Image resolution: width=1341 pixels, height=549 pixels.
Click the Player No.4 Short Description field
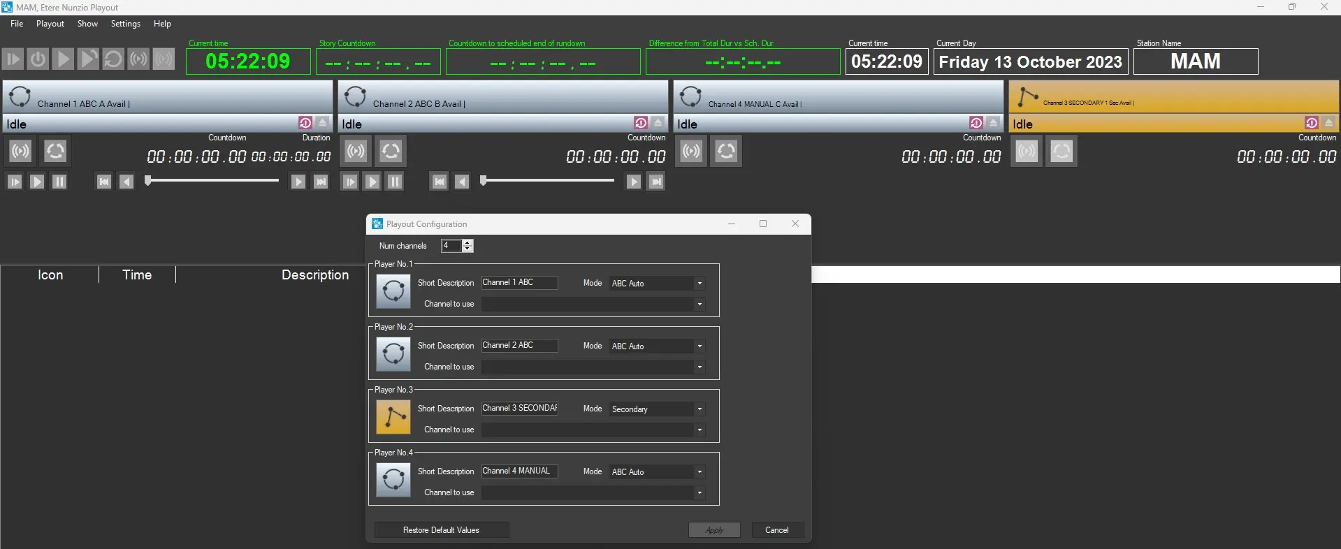point(519,471)
